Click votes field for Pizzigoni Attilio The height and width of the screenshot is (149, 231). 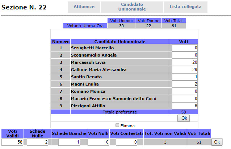(185, 106)
